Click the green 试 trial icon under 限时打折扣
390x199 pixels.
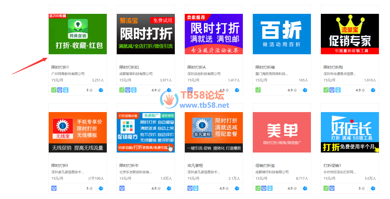point(122,90)
